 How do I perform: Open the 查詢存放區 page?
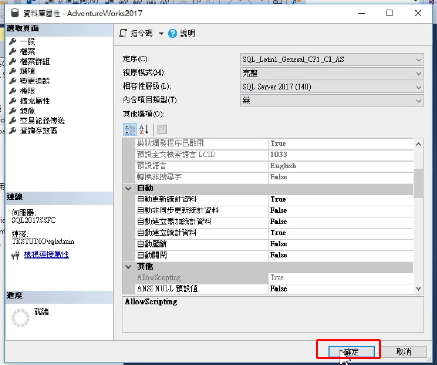pos(39,131)
